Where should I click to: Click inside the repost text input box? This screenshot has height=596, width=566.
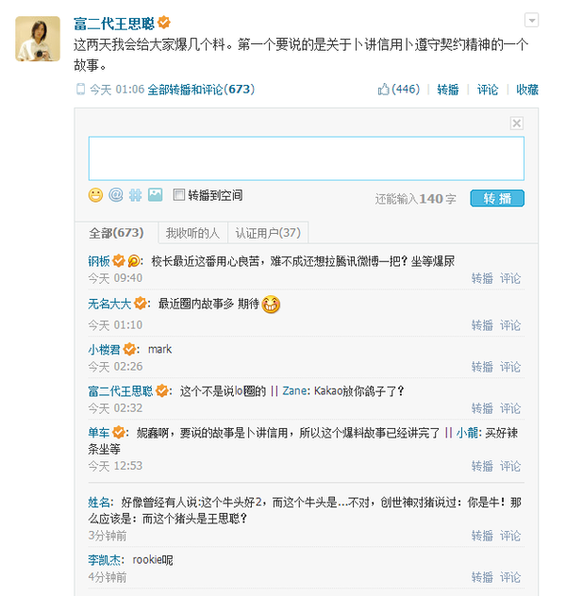(x=306, y=157)
